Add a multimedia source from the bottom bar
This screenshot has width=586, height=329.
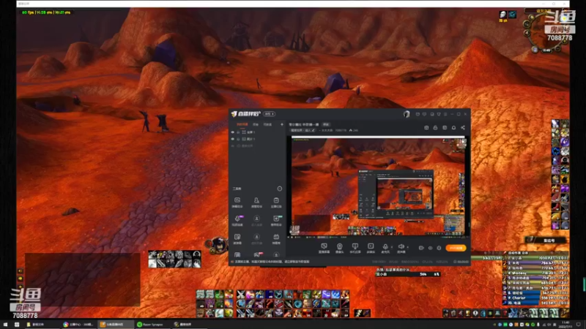coord(371,248)
